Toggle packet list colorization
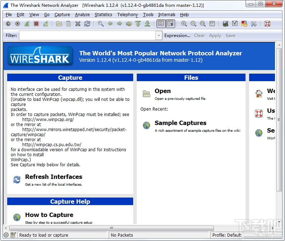Screen dimensions: 285x241 click(x=161, y=24)
